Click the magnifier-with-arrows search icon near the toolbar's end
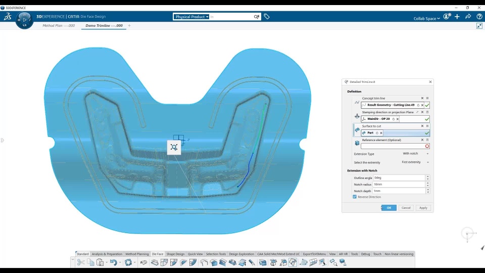 pyautogui.click(x=333, y=262)
